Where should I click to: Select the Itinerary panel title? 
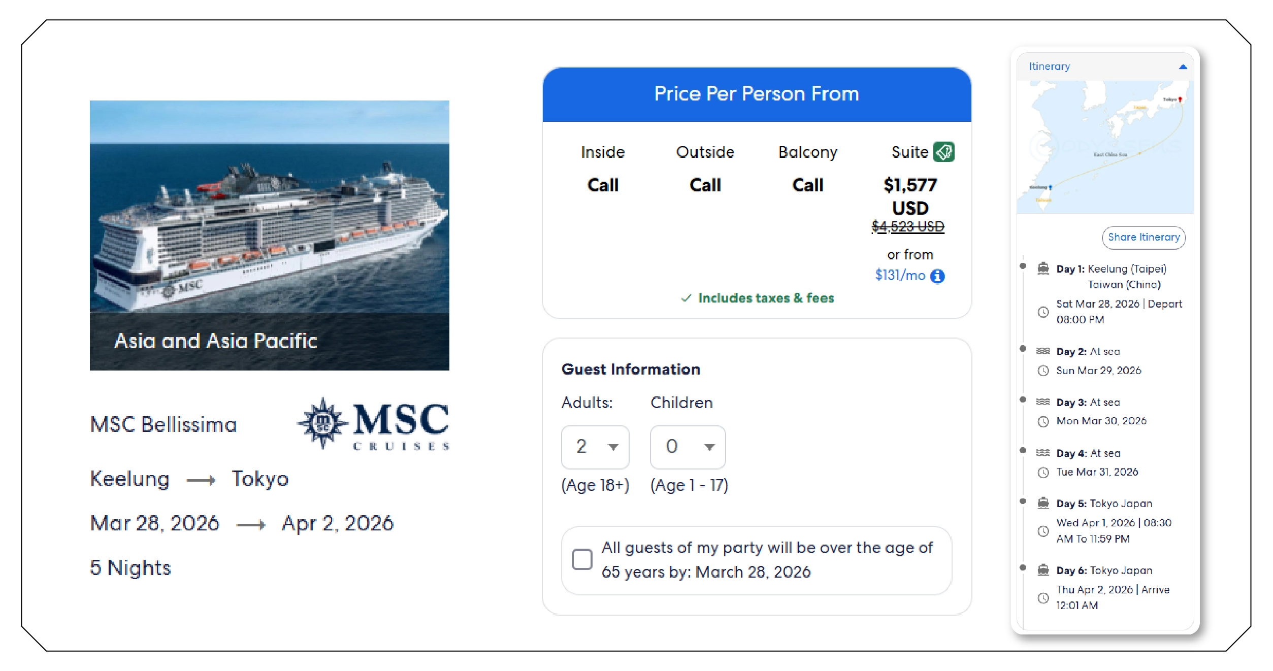(x=1049, y=65)
